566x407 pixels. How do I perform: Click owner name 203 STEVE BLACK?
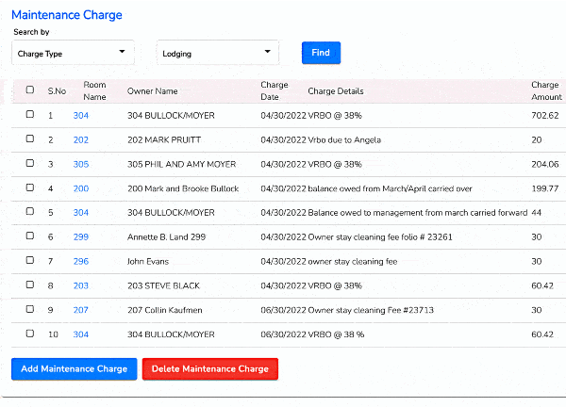coord(163,285)
